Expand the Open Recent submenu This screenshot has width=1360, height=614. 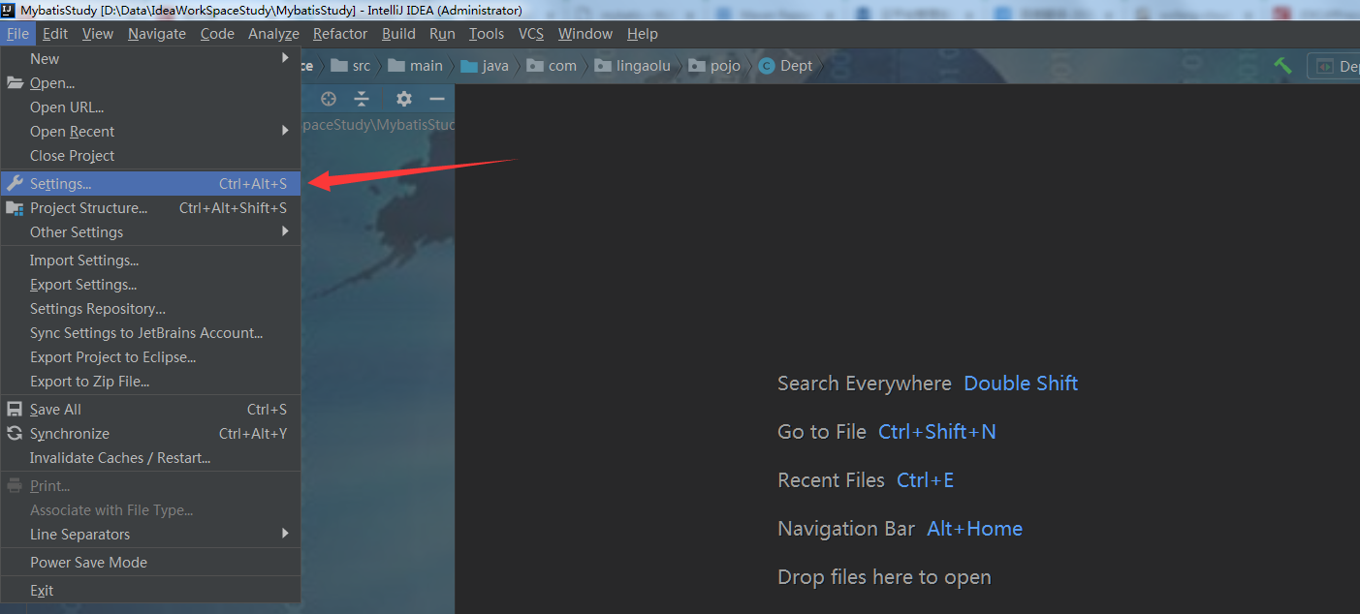pyautogui.click(x=150, y=132)
